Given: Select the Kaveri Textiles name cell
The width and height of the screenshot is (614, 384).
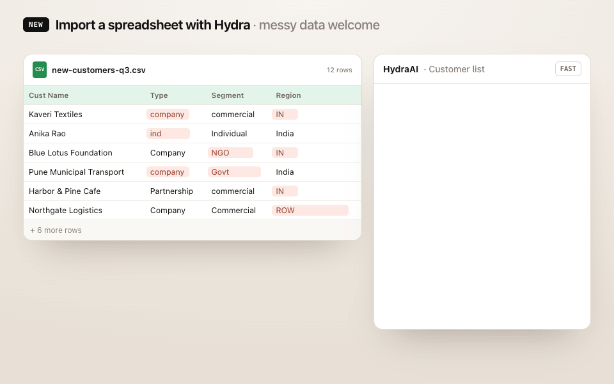Looking at the screenshot, I should pos(56,115).
